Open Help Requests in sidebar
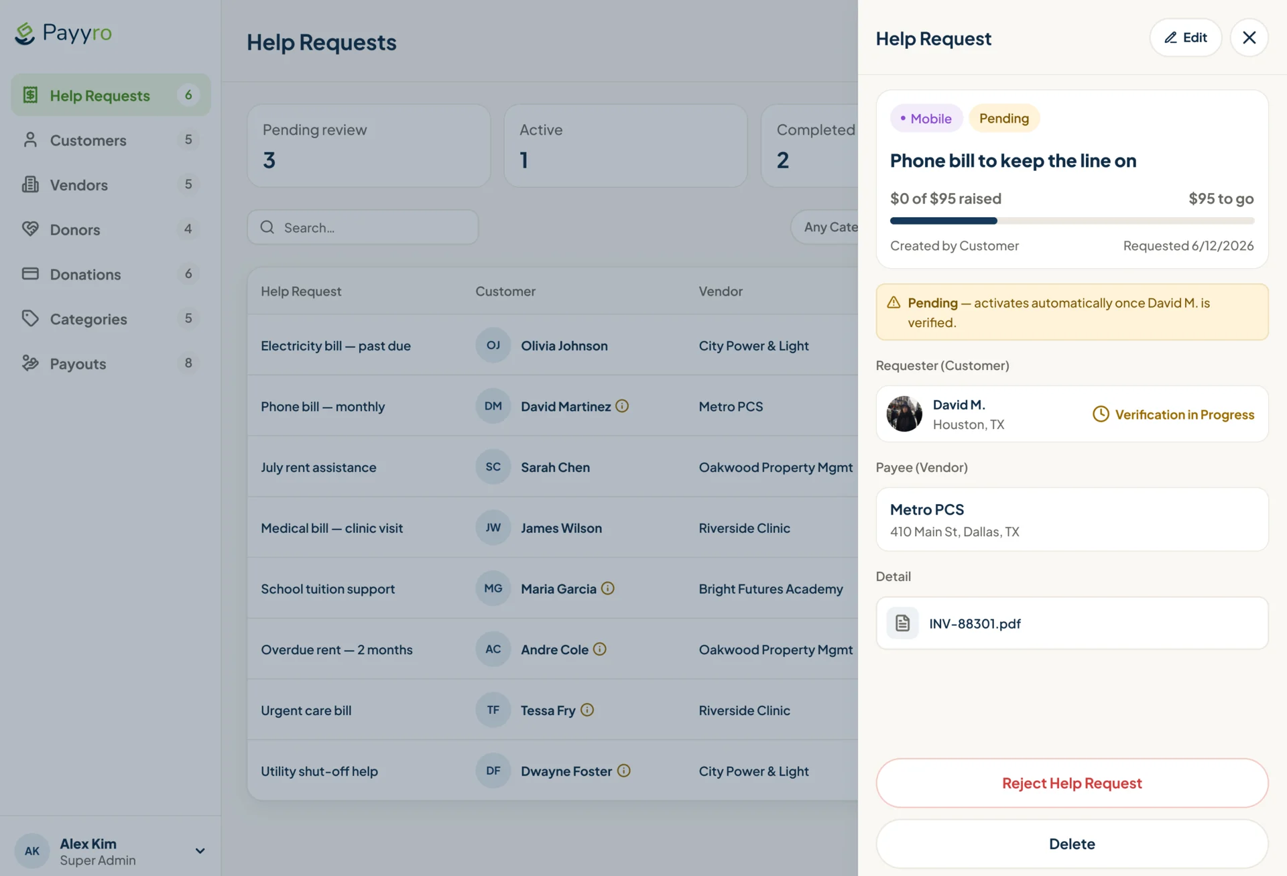The height and width of the screenshot is (876, 1287). pos(111,95)
